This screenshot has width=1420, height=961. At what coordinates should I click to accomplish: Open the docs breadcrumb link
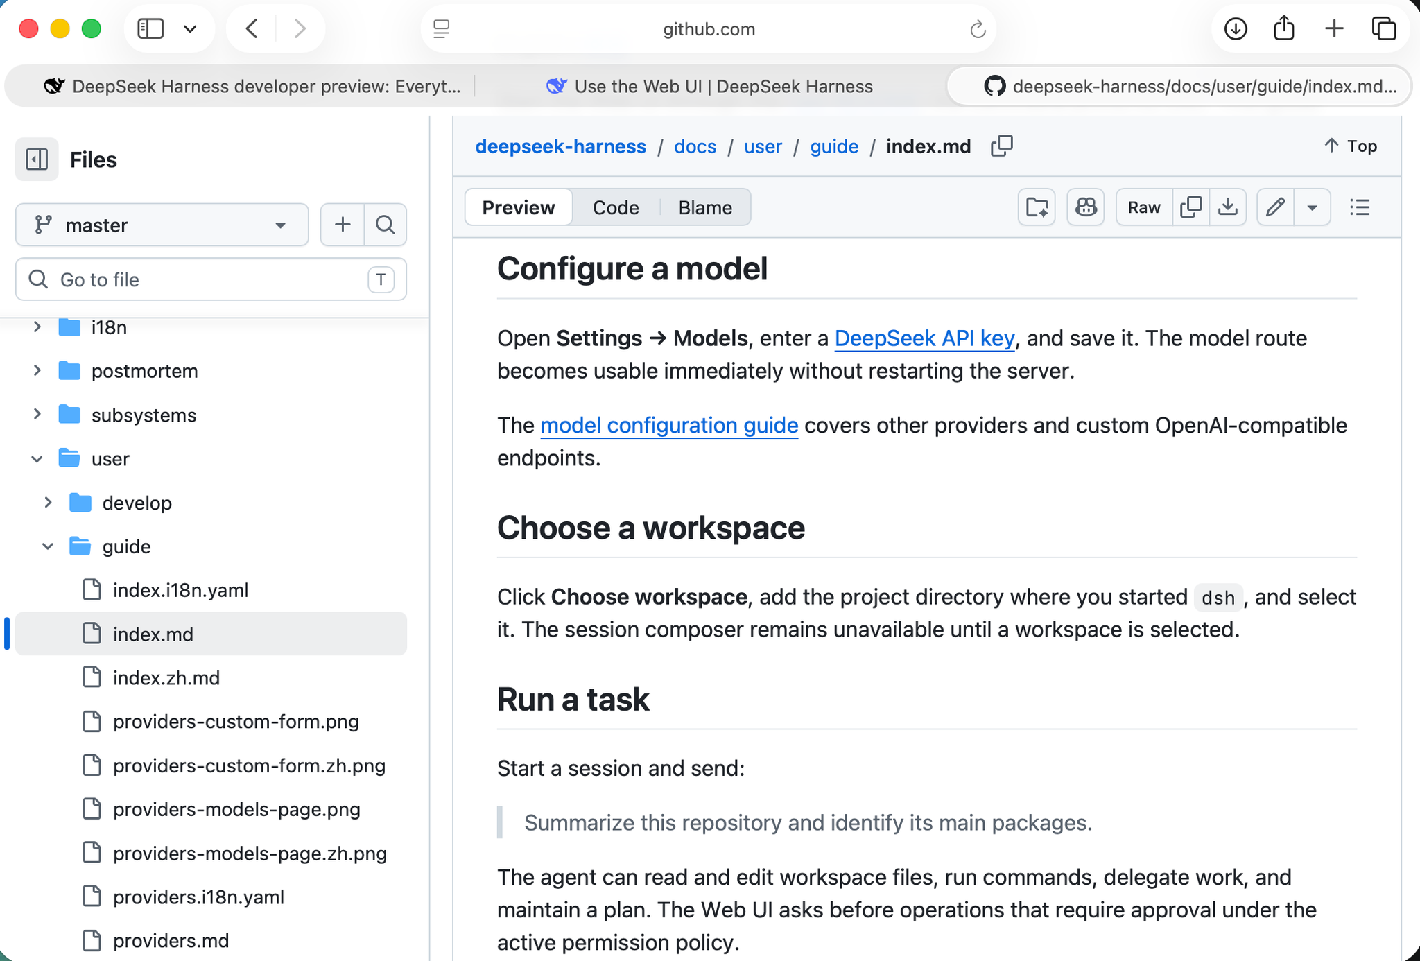pyautogui.click(x=695, y=146)
